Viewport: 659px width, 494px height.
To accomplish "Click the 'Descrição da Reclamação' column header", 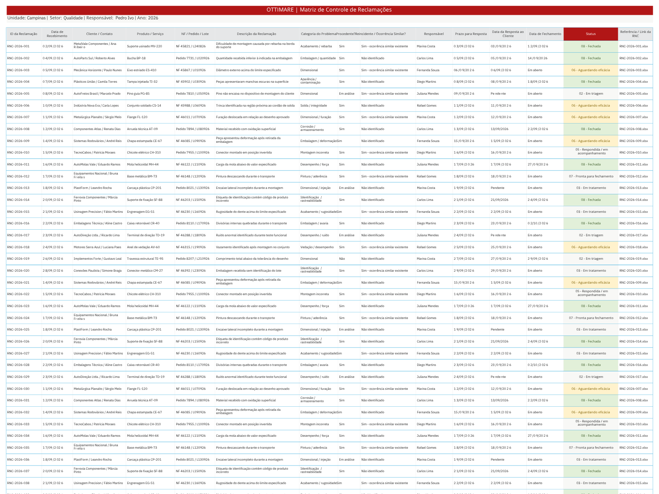I will click(257, 34).
